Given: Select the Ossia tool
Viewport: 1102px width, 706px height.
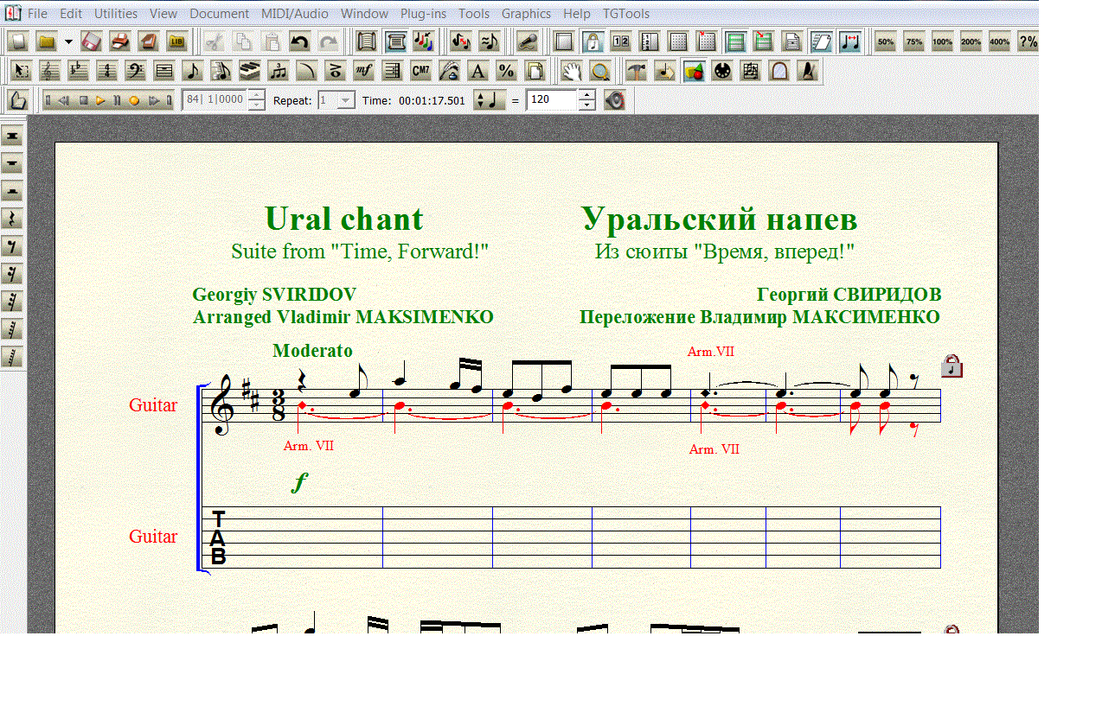Looking at the screenshot, I should [x=751, y=71].
